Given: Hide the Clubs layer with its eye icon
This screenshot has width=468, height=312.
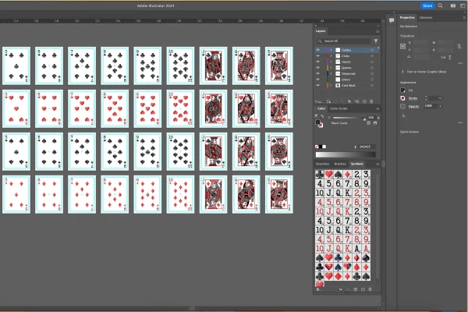Looking at the screenshot, I should tap(317, 56).
